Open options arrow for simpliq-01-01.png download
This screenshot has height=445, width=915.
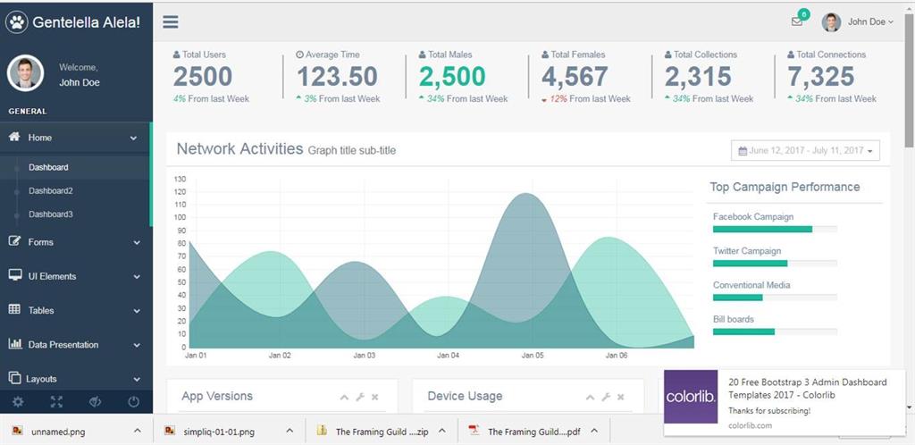[x=290, y=431]
